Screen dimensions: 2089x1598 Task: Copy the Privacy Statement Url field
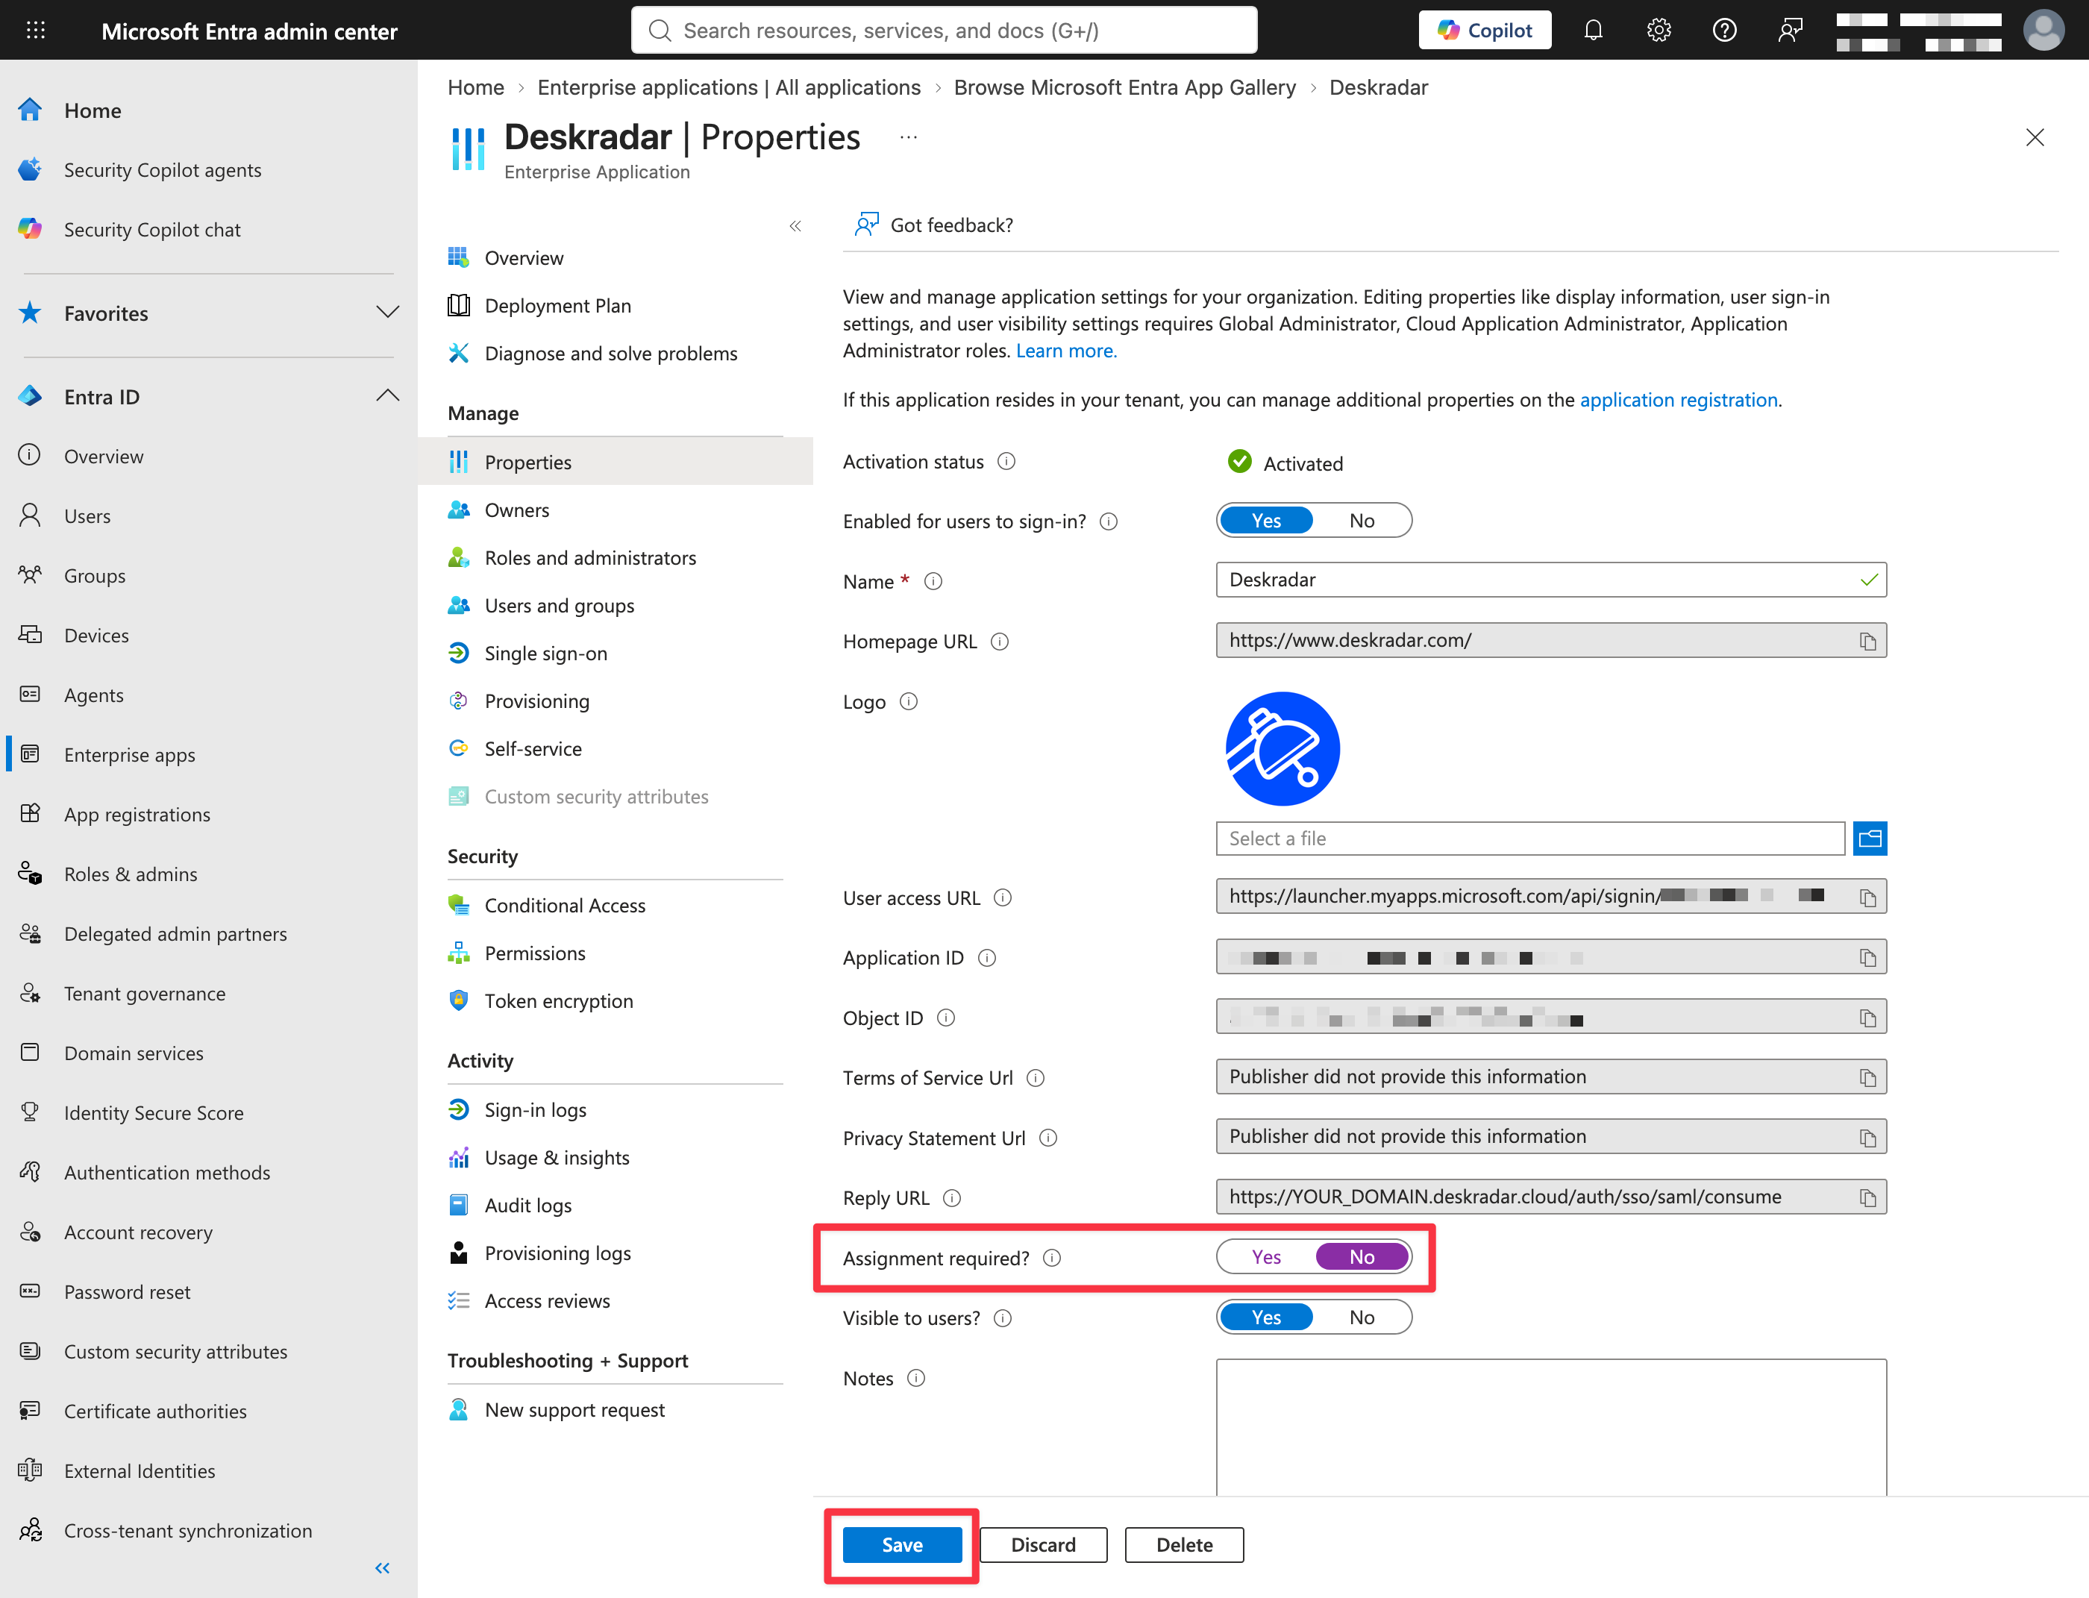coord(1867,1138)
